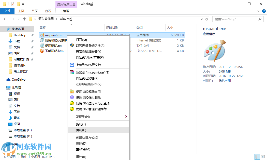Viewport: 267px width, 160px height.
Task: Refresh the folder with the refresh icon
Action: pos(206,19)
